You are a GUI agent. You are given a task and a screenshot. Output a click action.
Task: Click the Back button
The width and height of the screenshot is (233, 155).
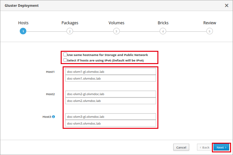[205, 148]
